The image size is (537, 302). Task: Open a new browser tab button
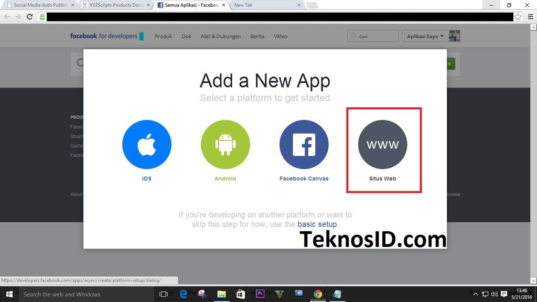click(x=312, y=5)
